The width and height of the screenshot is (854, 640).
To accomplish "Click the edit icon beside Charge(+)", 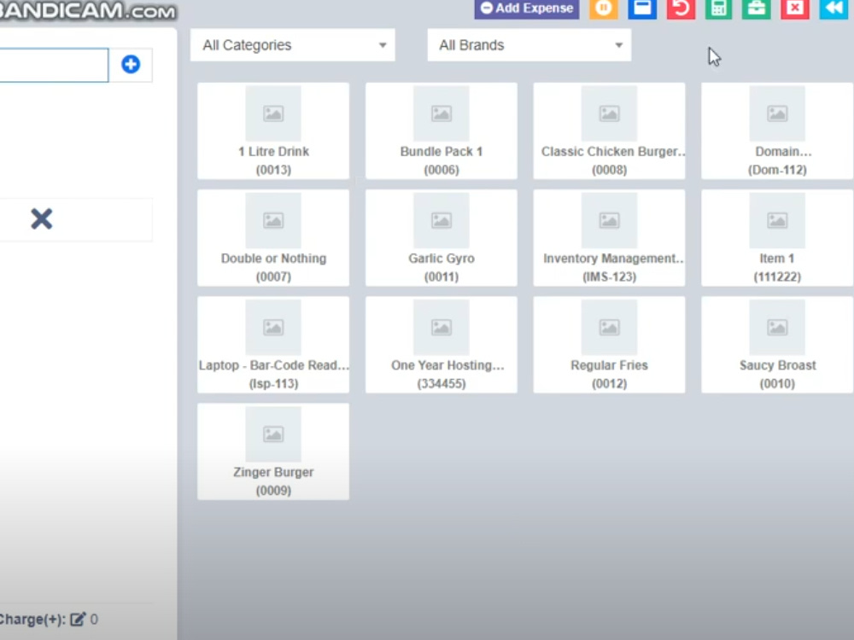I will pos(78,620).
